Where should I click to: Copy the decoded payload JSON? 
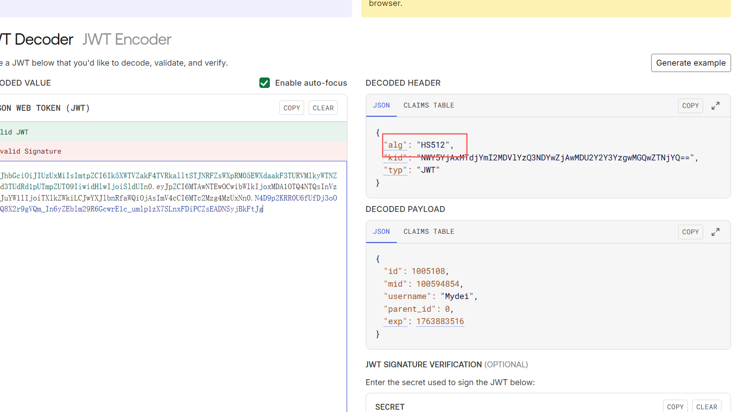coord(690,232)
